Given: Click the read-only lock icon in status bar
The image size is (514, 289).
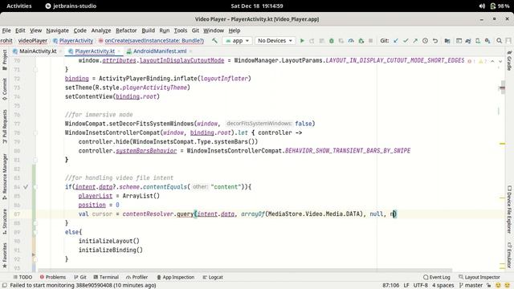Looking at the screenshot, I should [488, 286].
